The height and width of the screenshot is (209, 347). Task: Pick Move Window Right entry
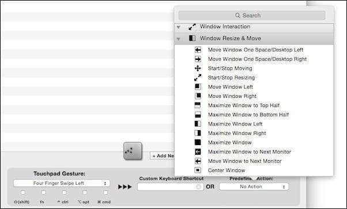(x=232, y=96)
